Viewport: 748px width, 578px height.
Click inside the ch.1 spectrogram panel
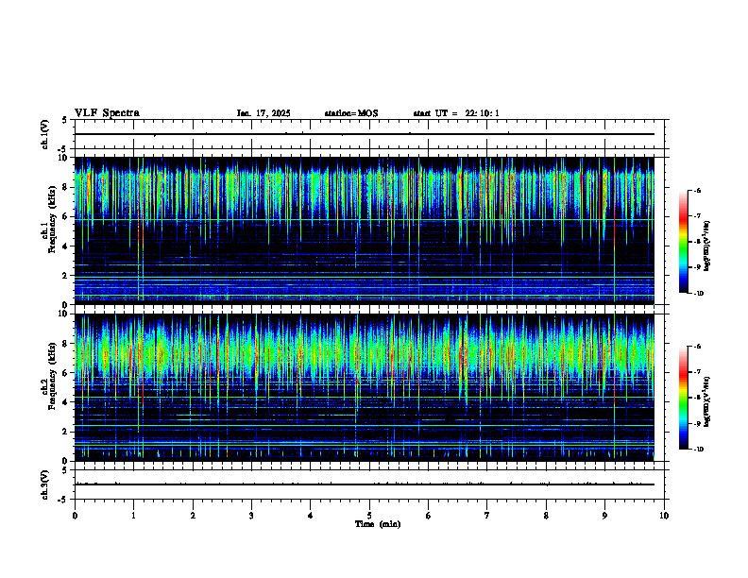click(365, 230)
